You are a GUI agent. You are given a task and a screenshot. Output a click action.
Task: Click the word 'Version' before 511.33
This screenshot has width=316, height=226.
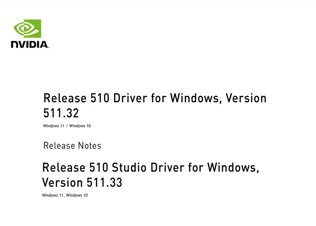click(x=62, y=182)
